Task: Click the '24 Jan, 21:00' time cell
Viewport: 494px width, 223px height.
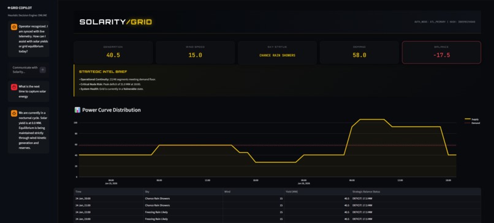Action: coord(108,205)
